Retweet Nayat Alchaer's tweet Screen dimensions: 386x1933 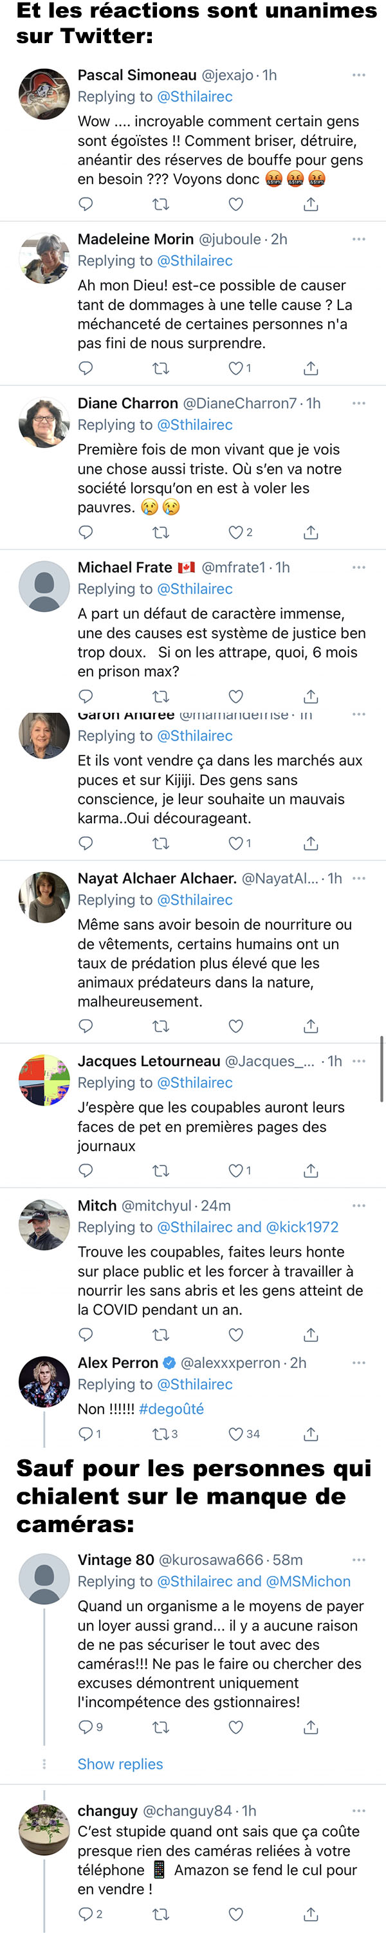(x=160, y=1025)
